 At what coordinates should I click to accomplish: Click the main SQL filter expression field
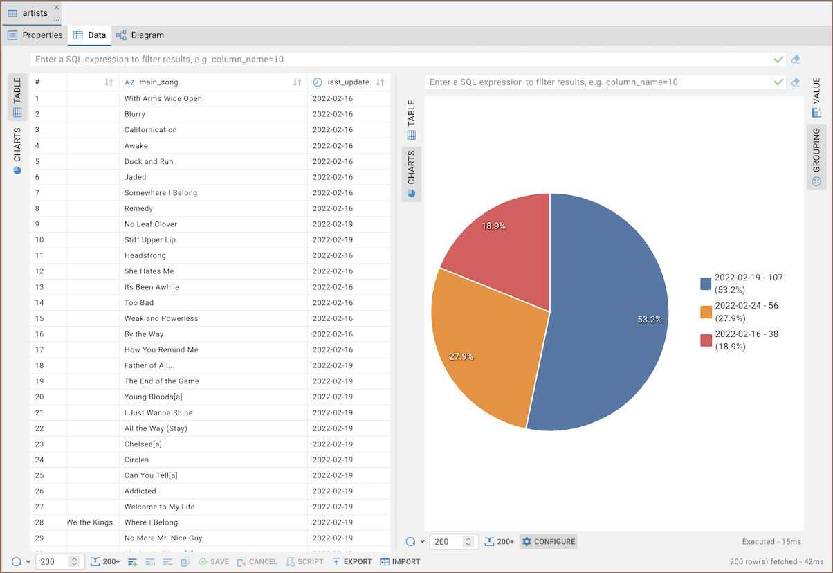(x=400, y=60)
